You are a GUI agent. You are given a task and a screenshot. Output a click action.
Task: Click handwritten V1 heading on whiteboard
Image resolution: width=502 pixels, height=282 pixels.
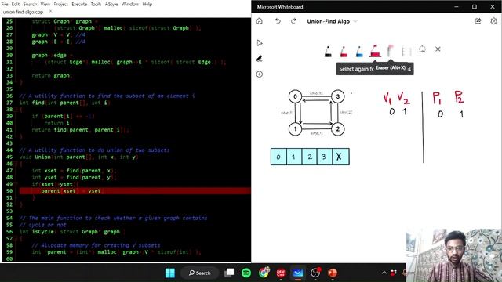point(387,99)
